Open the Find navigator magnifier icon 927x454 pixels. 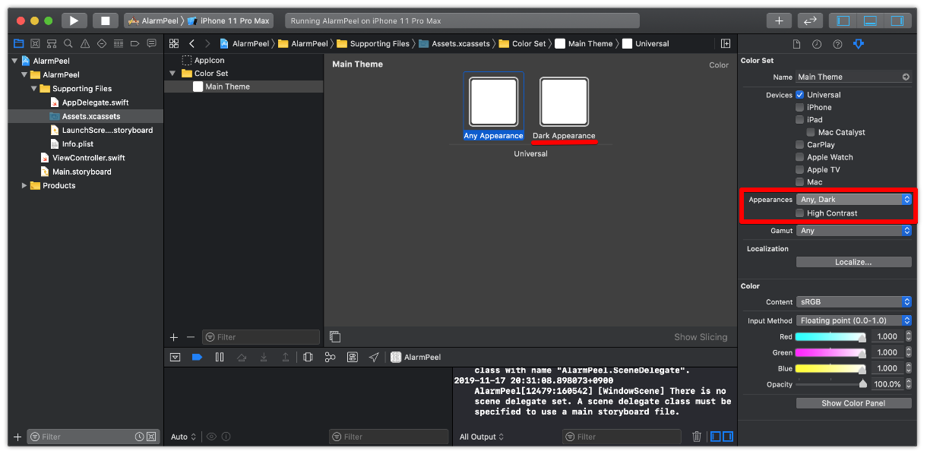68,44
